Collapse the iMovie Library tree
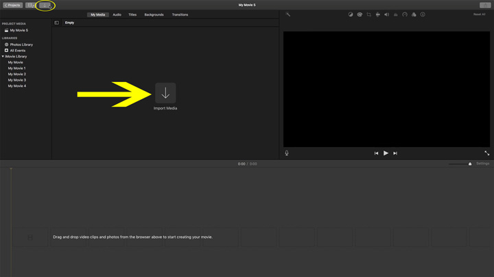The width and height of the screenshot is (494, 277). click(x=3, y=56)
